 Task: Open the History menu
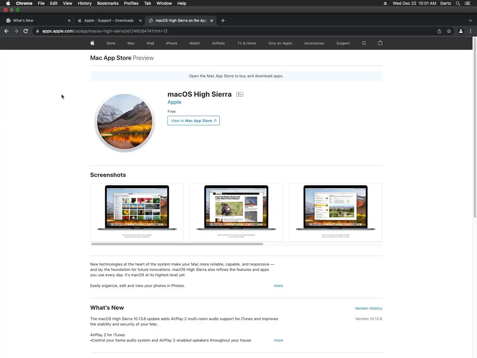coord(85,3)
